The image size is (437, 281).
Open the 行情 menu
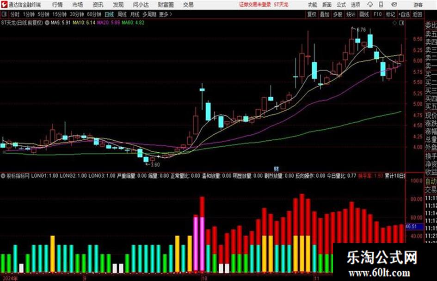point(57,5)
